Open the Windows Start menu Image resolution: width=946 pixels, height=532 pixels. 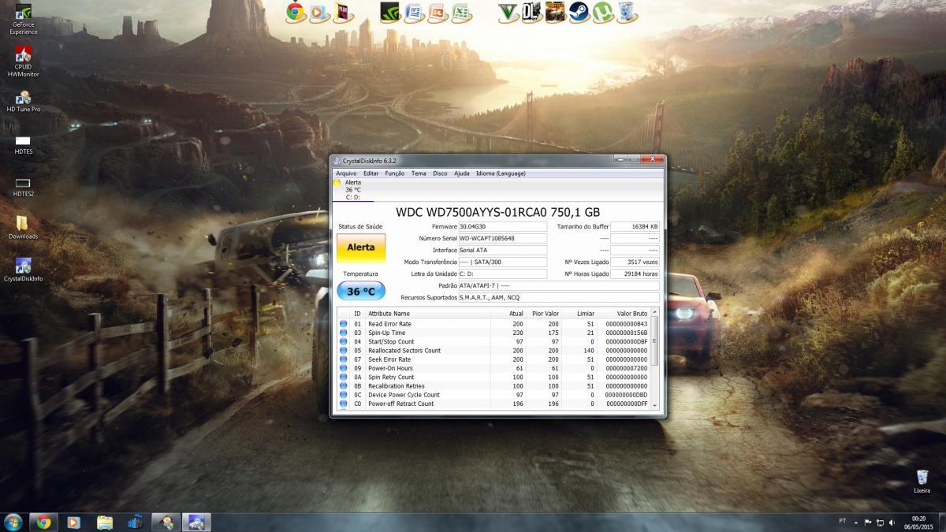pyautogui.click(x=13, y=522)
